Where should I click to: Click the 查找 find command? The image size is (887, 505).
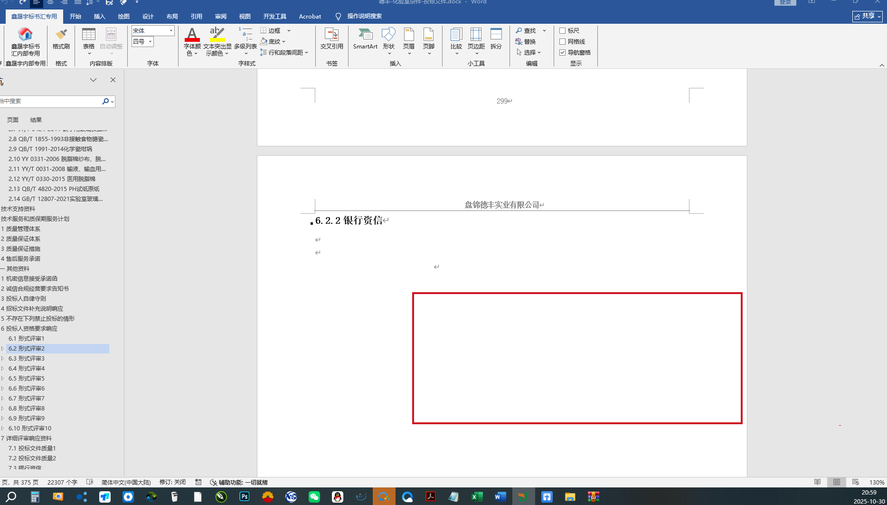pos(526,30)
